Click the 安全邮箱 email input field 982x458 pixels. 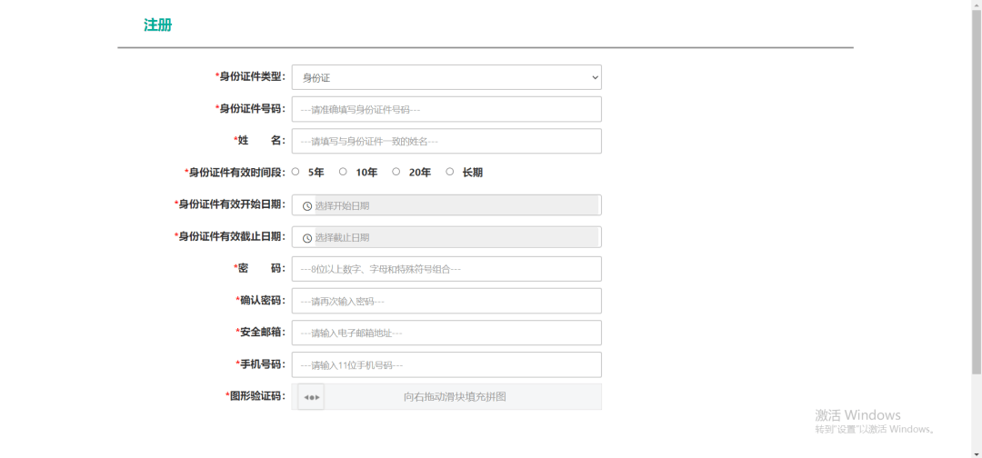(x=446, y=333)
